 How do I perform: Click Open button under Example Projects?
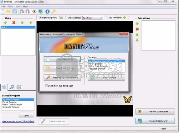[27, 116]
